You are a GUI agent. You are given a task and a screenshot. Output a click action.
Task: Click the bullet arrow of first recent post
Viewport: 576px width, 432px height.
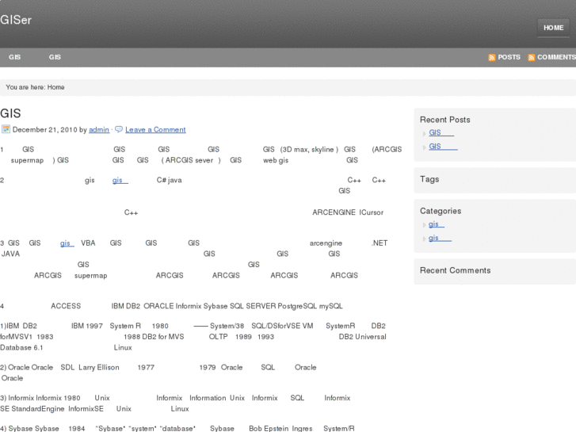[425, 133]
